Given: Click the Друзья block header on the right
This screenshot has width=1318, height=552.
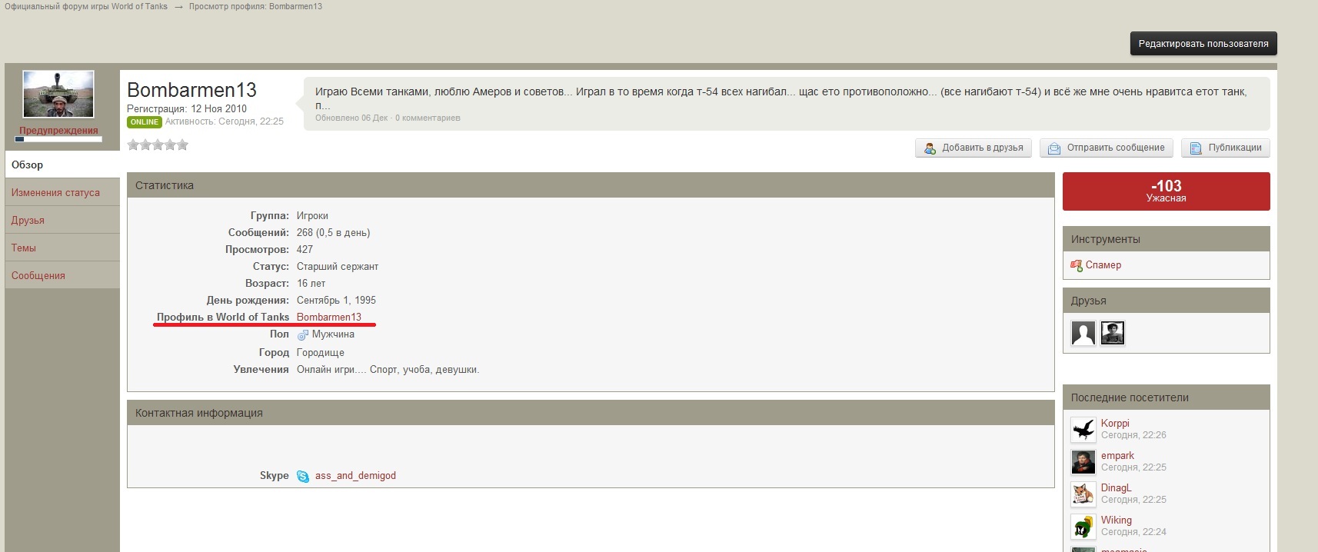Looking at the screenshot, I should (x=1167, y=301).
